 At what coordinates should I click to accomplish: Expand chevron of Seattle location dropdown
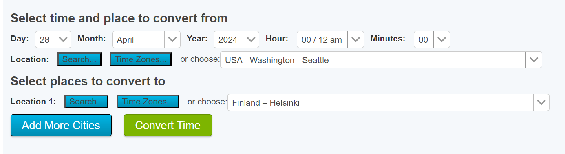tap(534, 60)
